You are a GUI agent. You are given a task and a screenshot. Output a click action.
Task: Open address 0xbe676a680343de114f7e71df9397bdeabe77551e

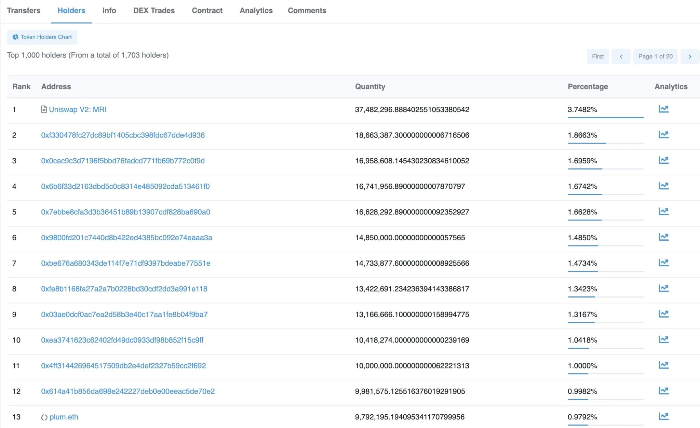(126, 263)
